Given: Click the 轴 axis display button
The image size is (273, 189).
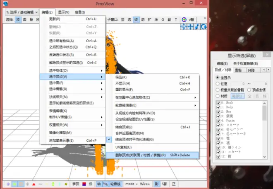Looking at the screenshot, I should pos(99,184).
